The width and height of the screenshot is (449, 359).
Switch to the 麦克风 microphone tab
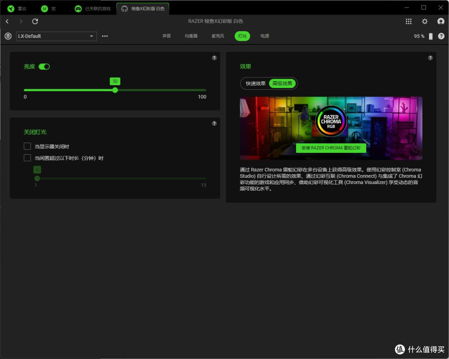217,36
